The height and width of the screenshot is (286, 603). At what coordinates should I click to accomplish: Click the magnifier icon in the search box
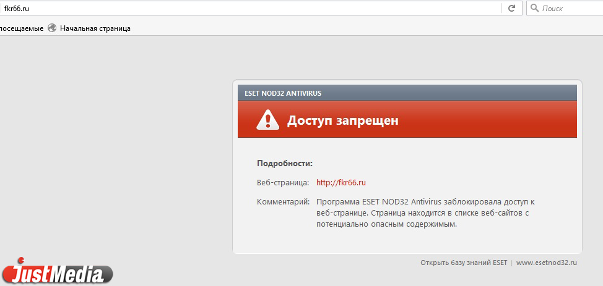[534, 8]
